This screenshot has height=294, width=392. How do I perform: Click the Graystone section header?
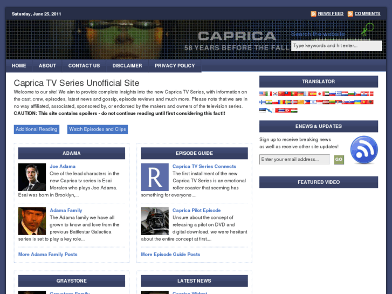tap(72, 281)
